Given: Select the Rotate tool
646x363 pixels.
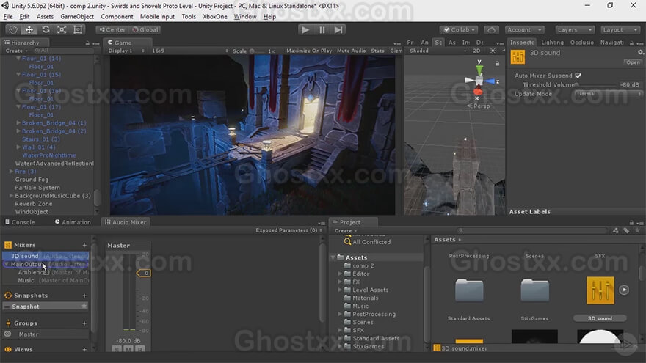Looking at the screenshot, I should click(x=46, y=29).
